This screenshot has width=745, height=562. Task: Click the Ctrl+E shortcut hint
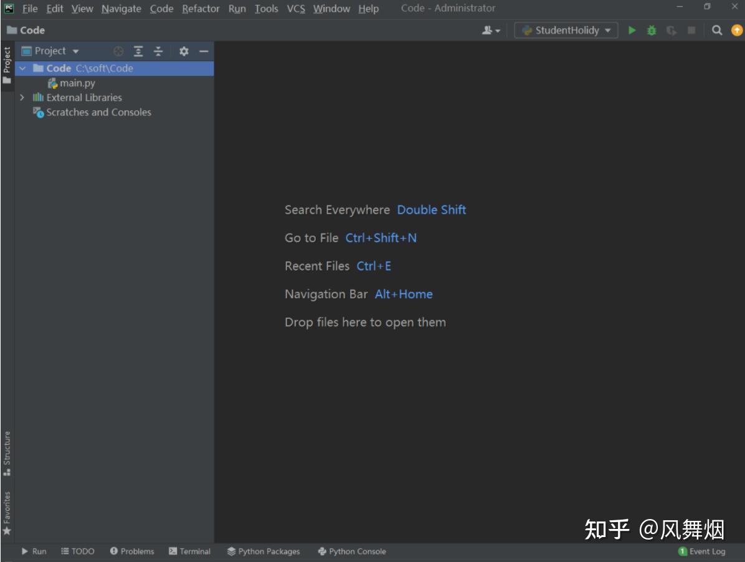[374, 266]
